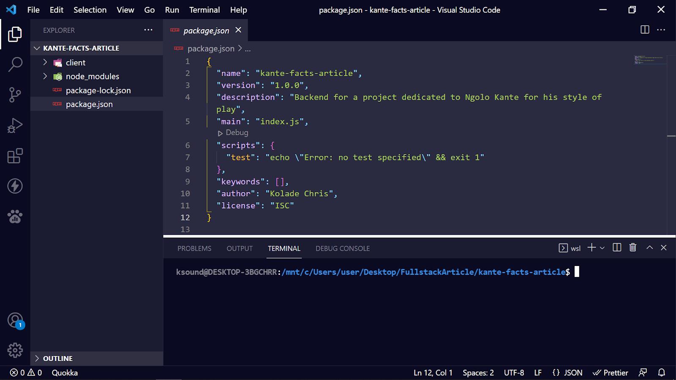Open notifications bell in status bar
Screen dimensions: 676x380
tap(662, 372)
